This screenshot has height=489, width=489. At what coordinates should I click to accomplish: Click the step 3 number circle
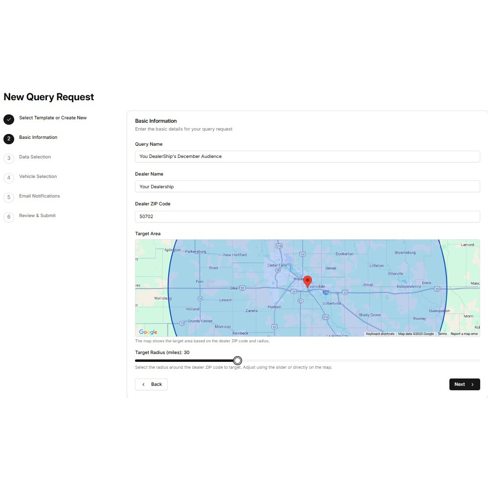[9, 158]
